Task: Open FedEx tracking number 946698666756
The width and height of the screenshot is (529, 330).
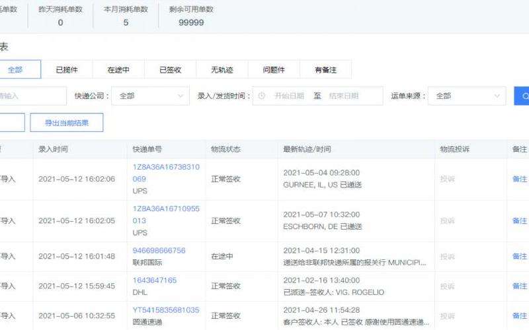Action: coord(159,251)
